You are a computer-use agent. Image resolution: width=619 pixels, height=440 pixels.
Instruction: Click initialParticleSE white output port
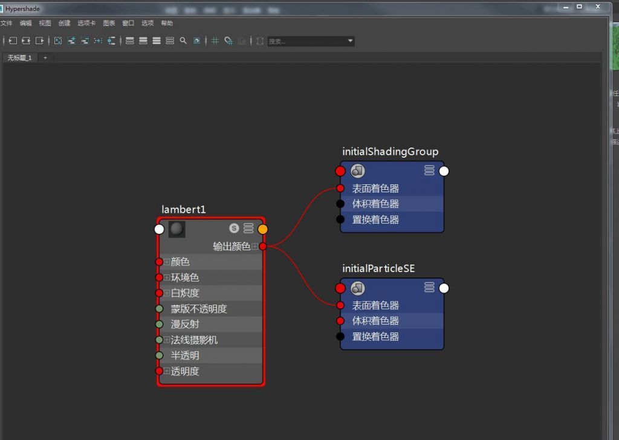(444, 288)
